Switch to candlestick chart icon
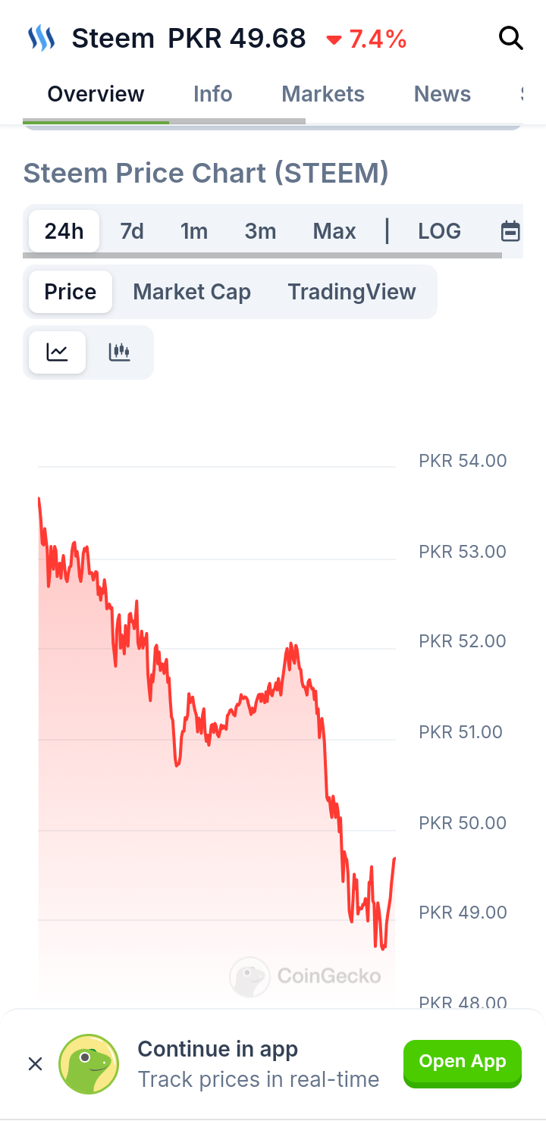The height and width of the screenshot is (1121, 546). tap(120, 352)
